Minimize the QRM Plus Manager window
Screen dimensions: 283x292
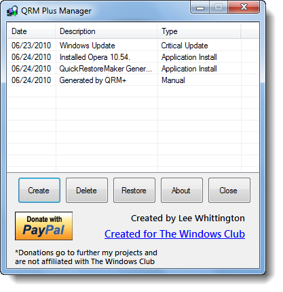(200, 7)
